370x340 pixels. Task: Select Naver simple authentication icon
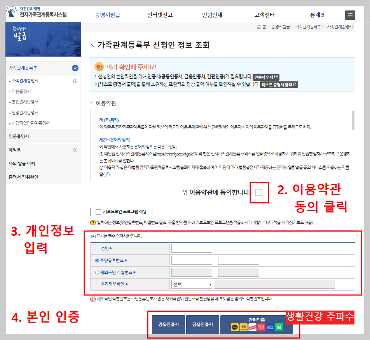point(279,327)
